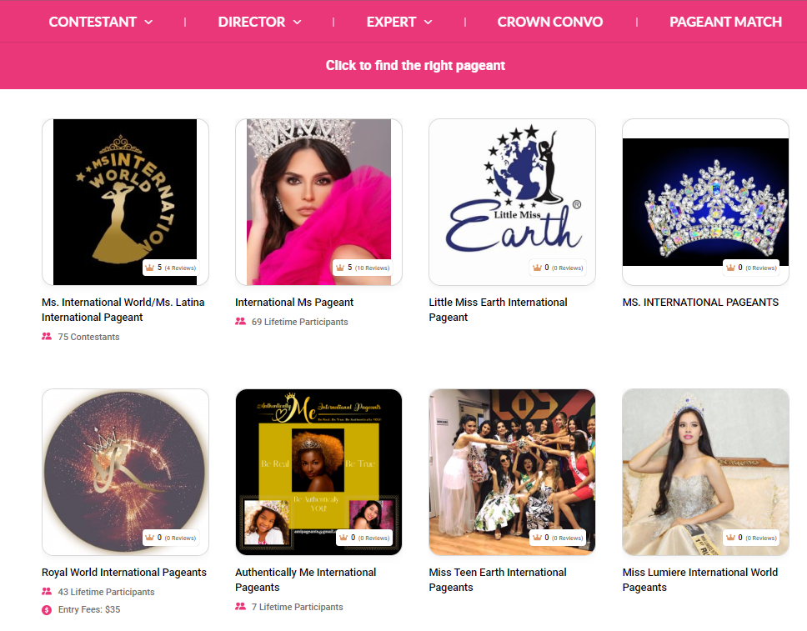Click participants icon beside 69 Lifetime Participants
The height and width of the screenshot is (631, 807).
[x=240, y=322]
